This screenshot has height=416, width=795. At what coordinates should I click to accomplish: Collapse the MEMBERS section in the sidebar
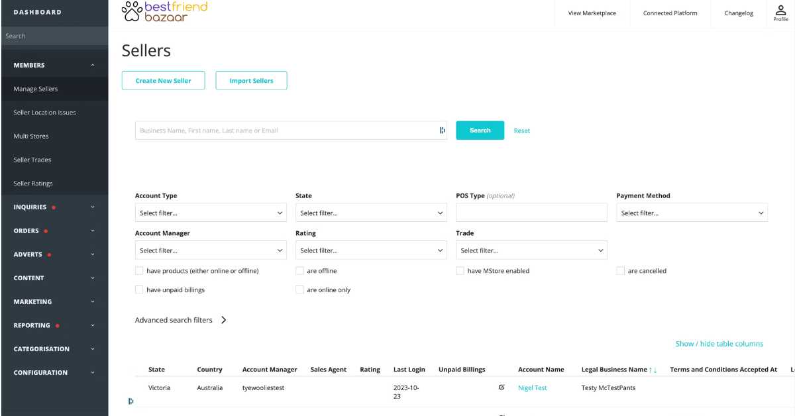[x=54, y=65]
